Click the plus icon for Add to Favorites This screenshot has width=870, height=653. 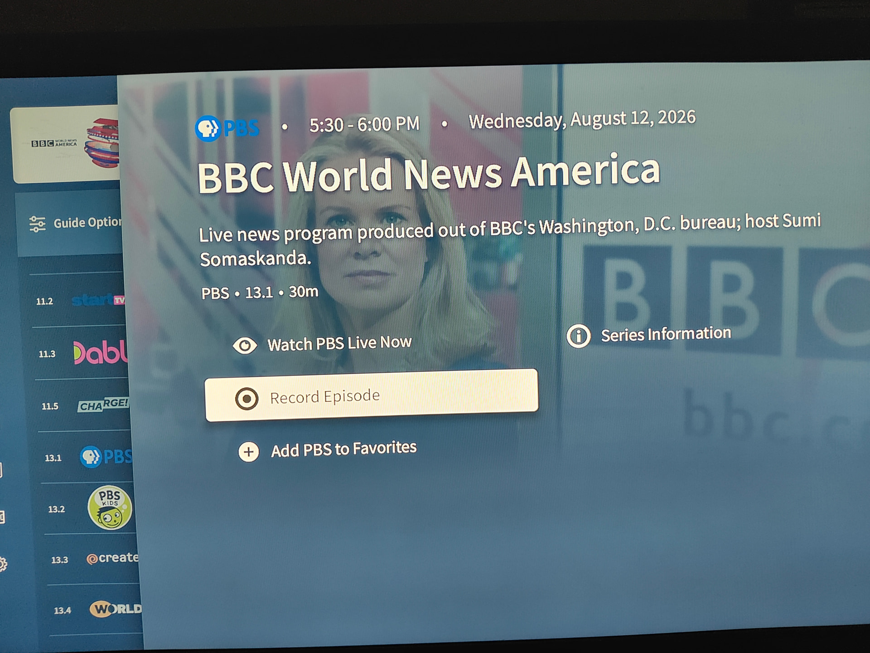pos(248,452)
